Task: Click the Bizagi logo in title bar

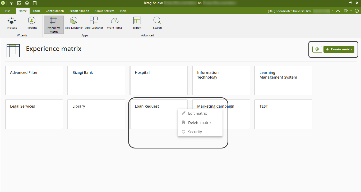Action: (3, 3)
